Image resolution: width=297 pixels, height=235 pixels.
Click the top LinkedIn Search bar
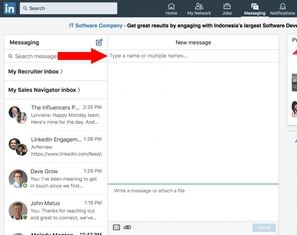68,8
